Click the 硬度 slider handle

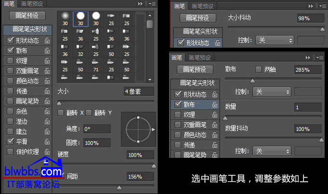point(154,166)
